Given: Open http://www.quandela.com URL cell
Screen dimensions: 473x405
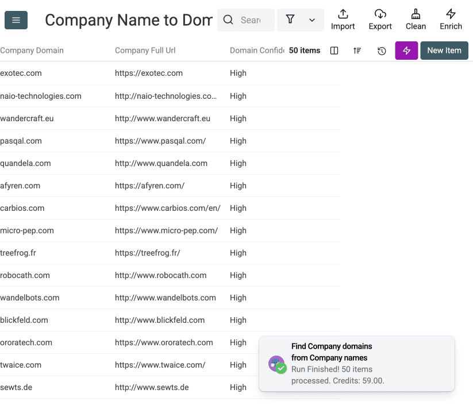Looking at the screenshot, I should (161, 163).
